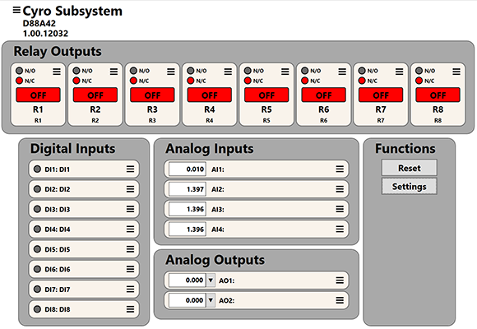Click the Functions heading

(x=405, y=149)
